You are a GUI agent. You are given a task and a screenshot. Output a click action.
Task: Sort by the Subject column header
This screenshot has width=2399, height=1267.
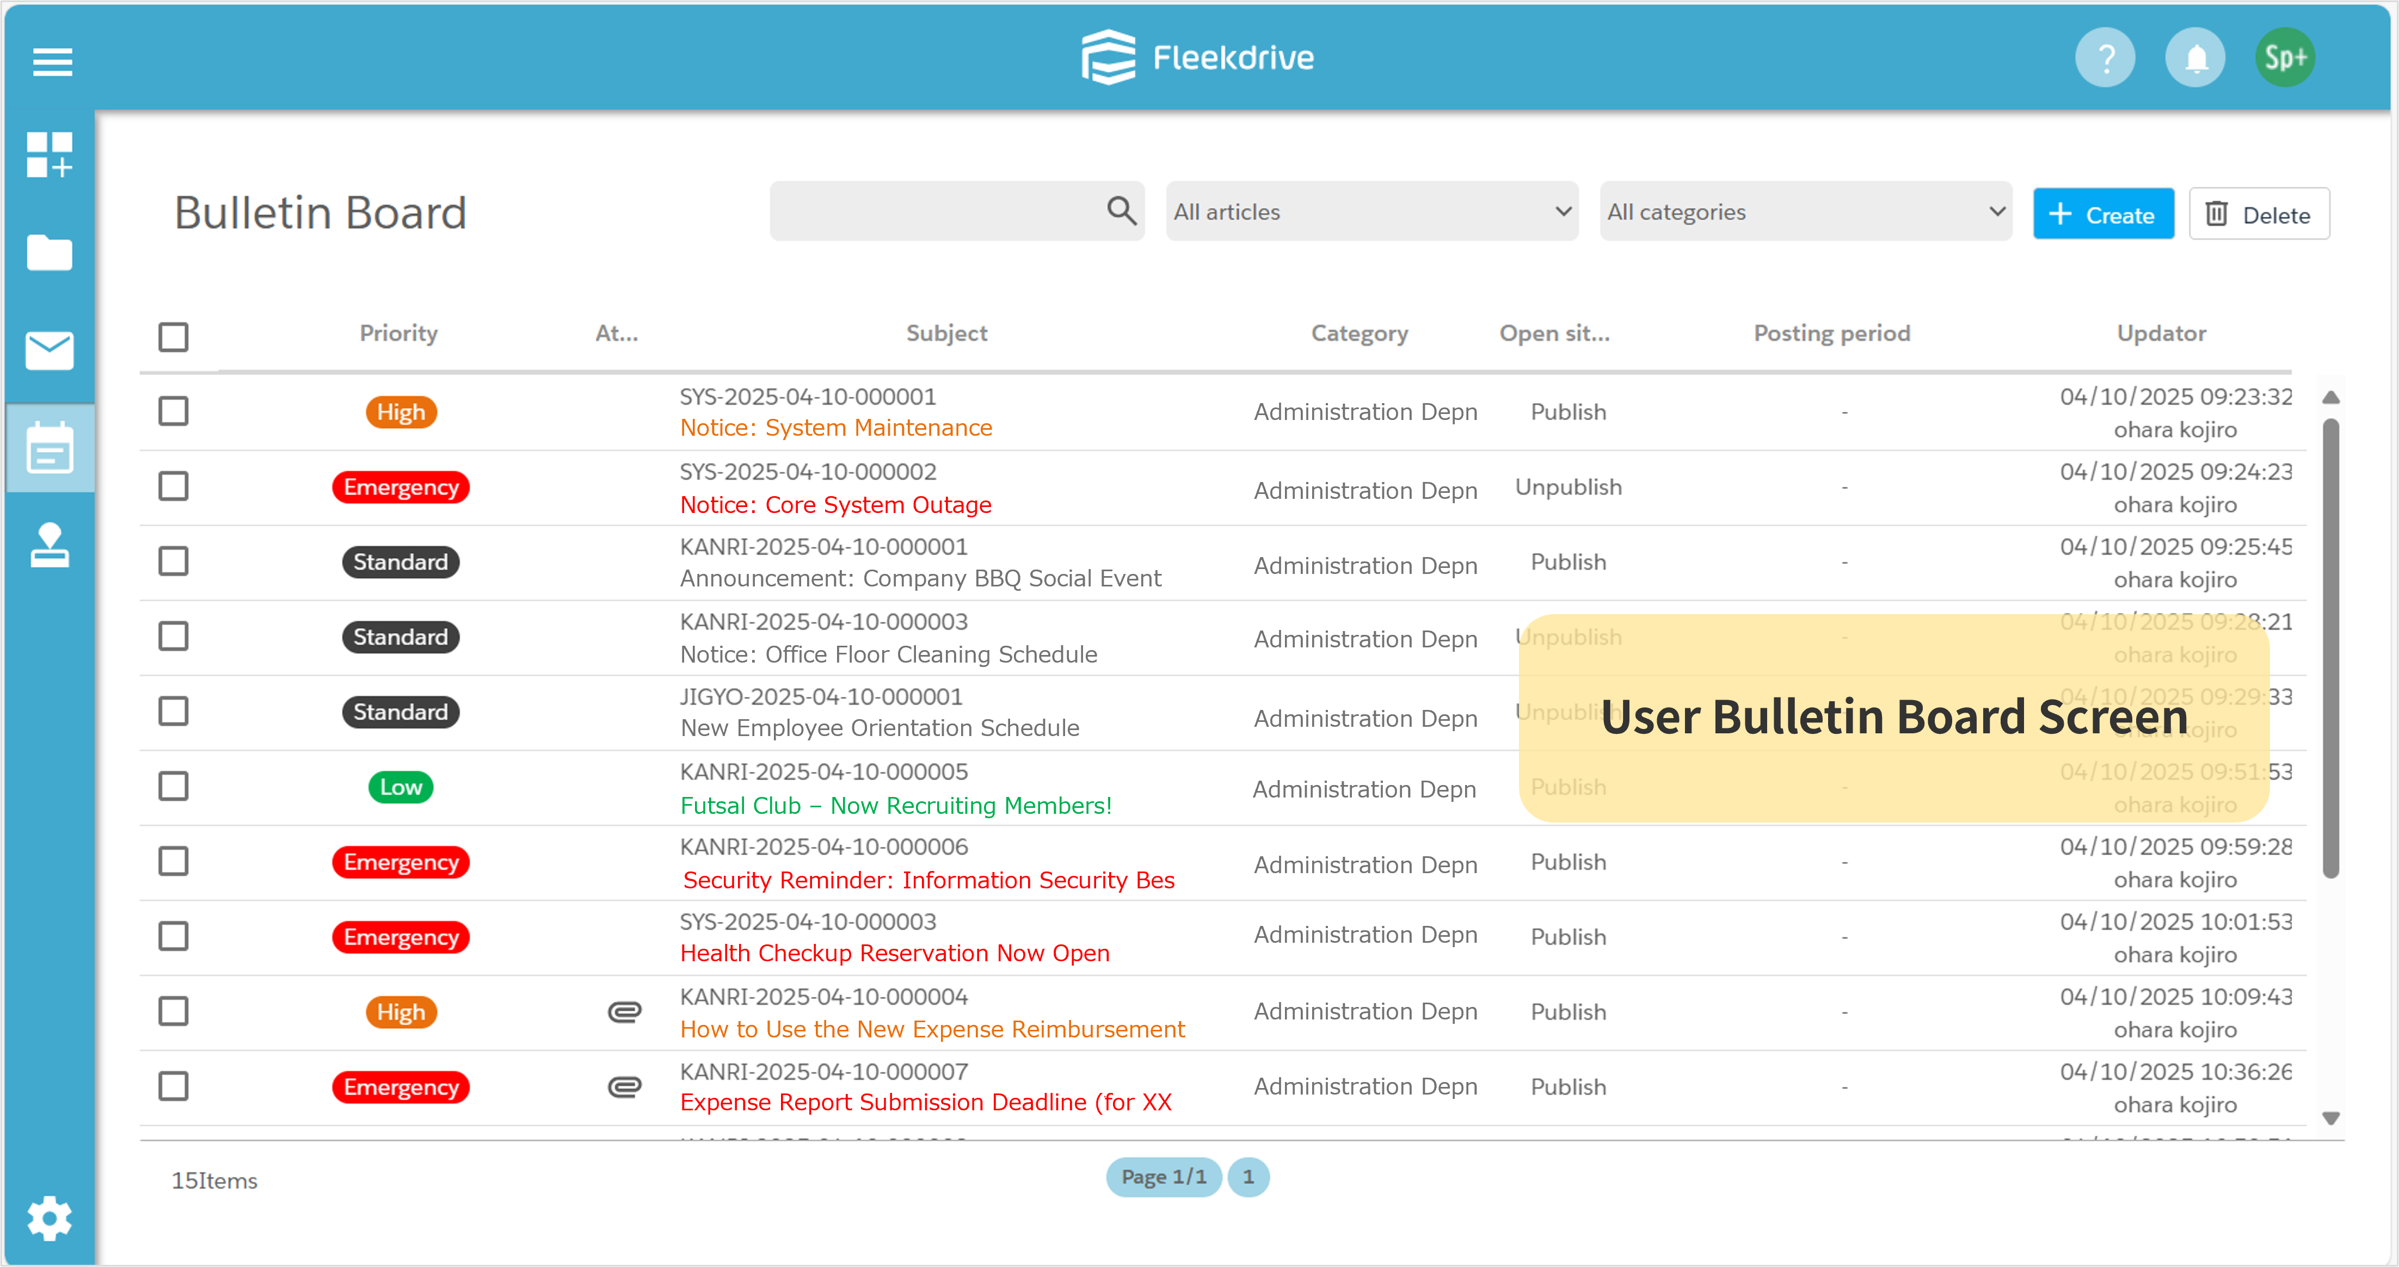click(x=946, y=333)
